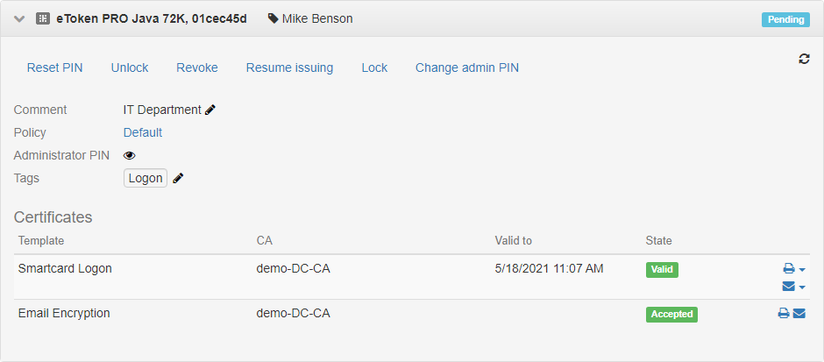Click the Revoke action

(196, 67)
